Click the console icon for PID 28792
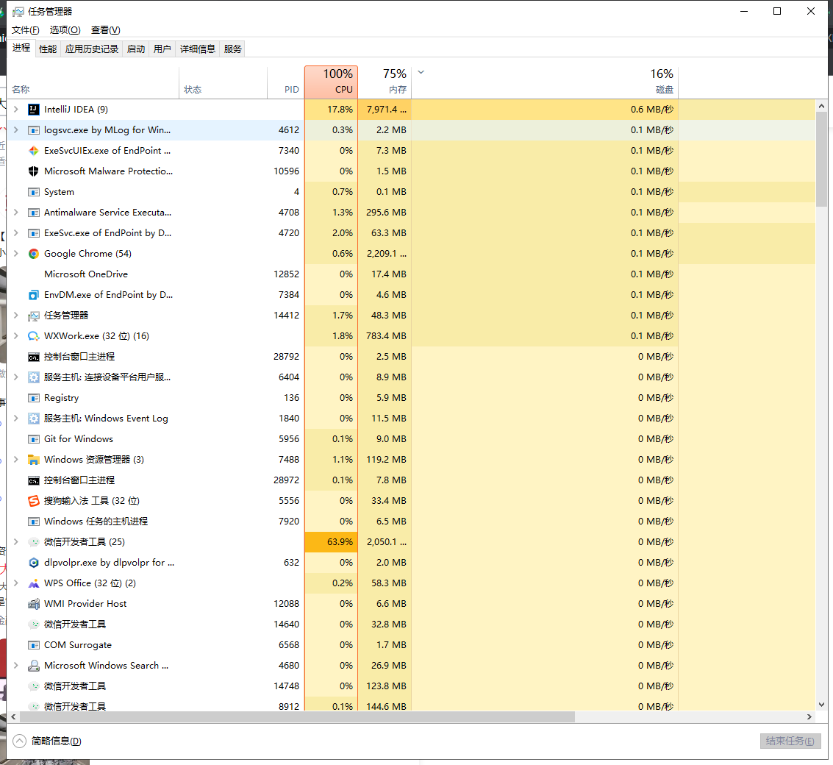This screenshot has width=833, height=765. 34,357
